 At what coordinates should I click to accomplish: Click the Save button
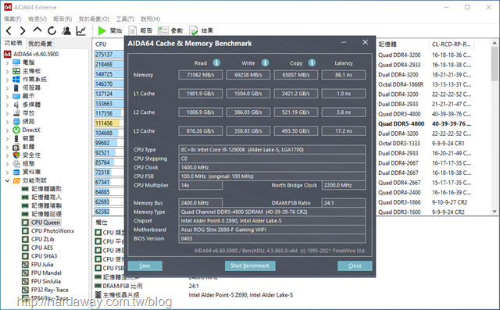point(145,265)
